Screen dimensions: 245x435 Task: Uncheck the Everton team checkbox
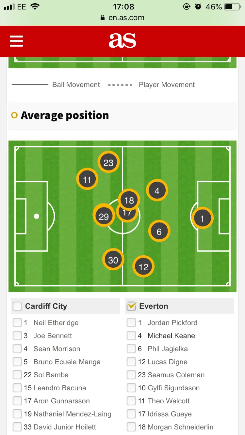(x=131, y=306)
